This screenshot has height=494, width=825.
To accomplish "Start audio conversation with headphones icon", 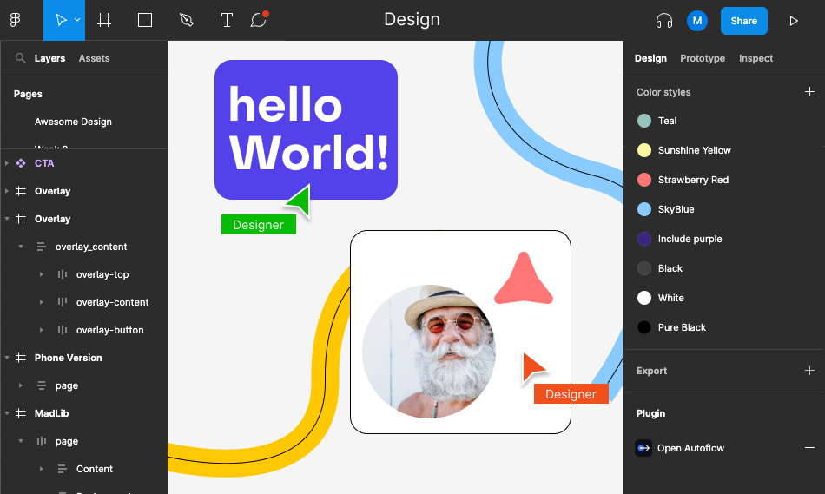I will (664, 21).
